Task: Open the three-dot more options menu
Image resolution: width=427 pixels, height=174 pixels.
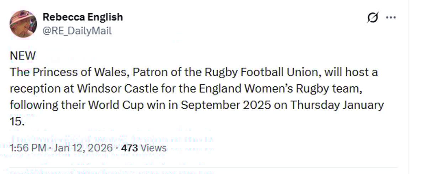Action: coord(391,17)
